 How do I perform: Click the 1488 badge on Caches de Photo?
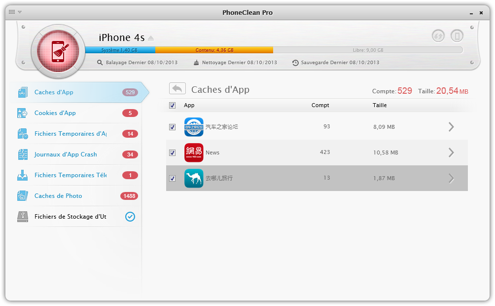click(x=129, y=196)
